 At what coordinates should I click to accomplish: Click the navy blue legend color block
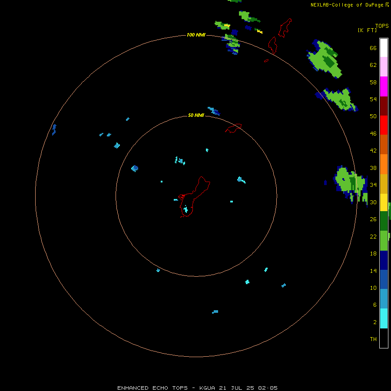384,260
